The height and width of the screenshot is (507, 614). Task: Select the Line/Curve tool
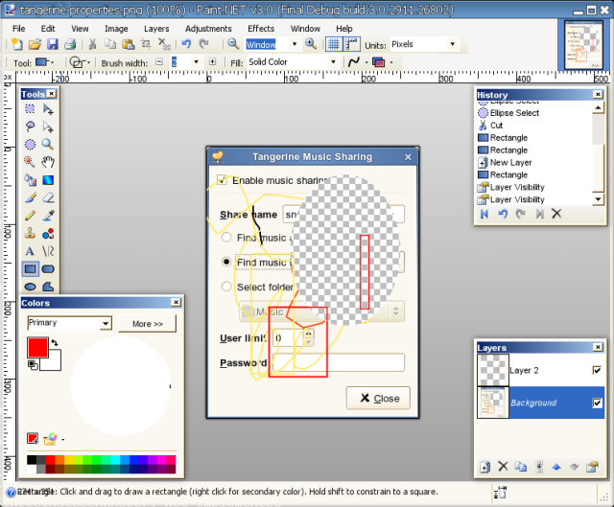[48, 251]
